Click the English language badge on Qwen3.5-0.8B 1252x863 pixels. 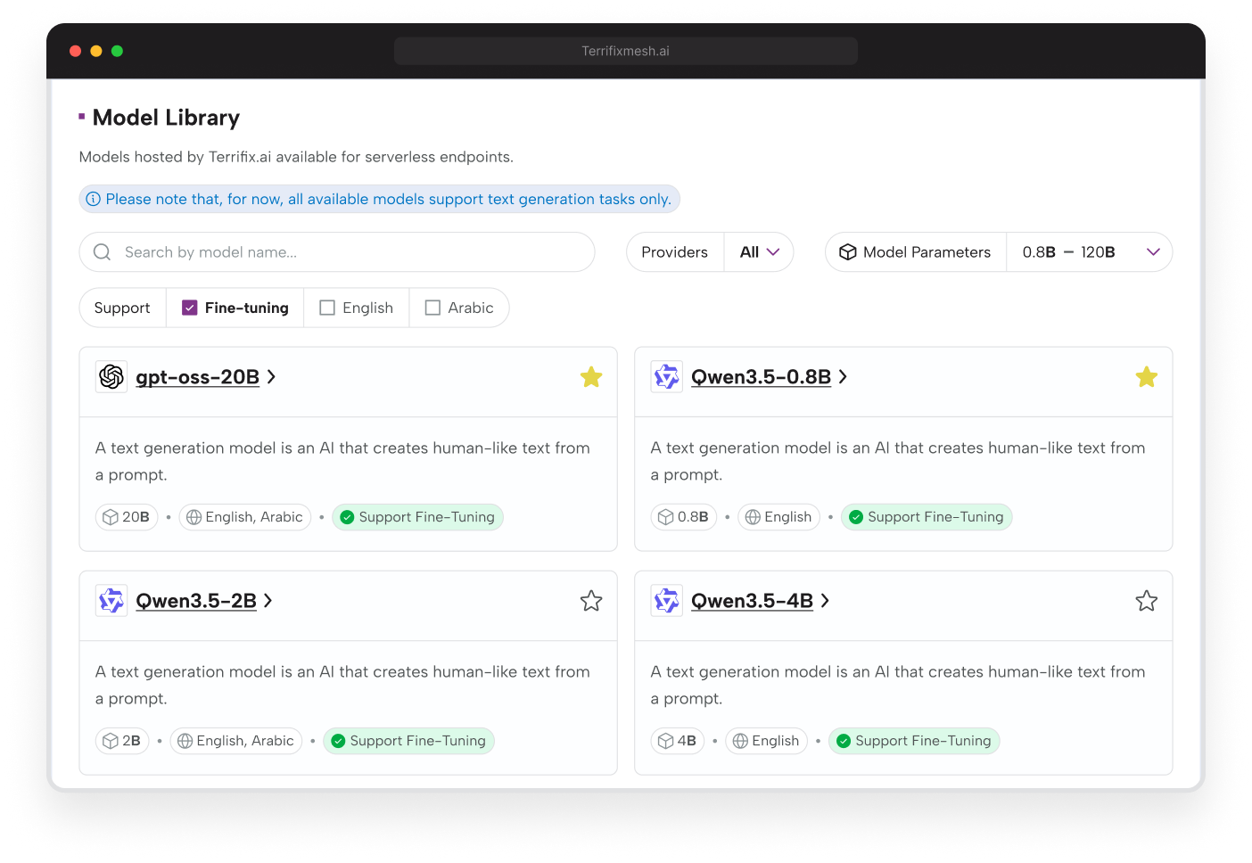click(x=778, y=517)
